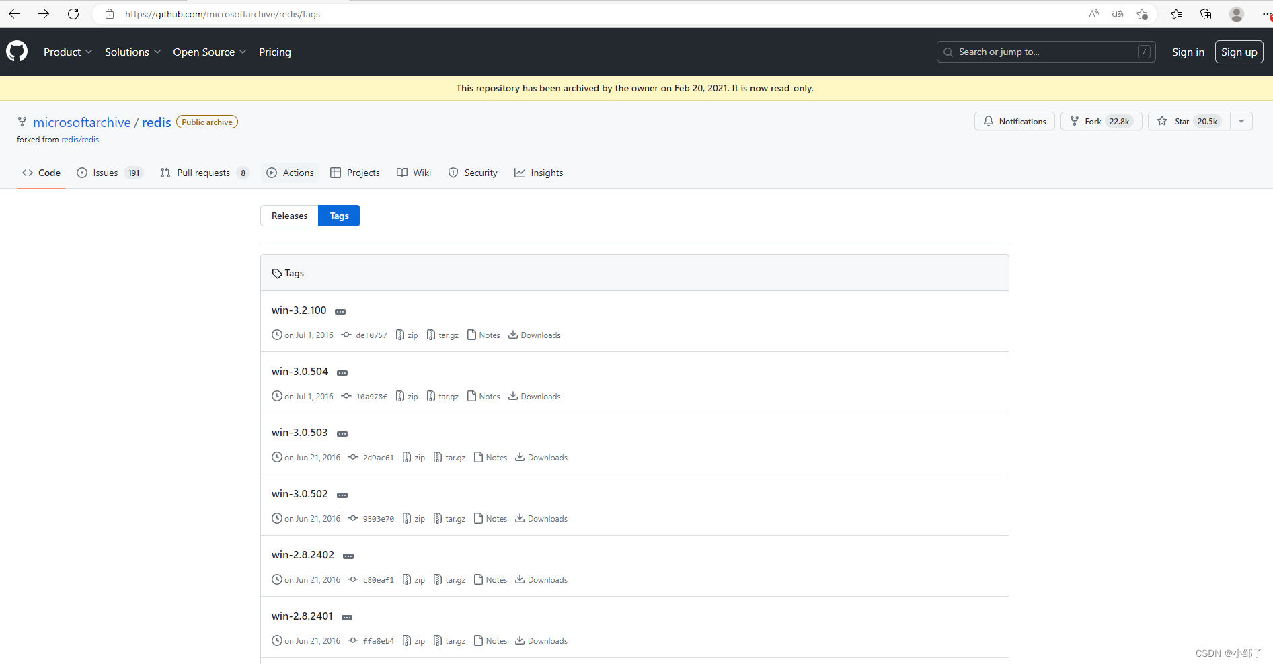
Task: Click the site lock icon in address bar
Action: click(110, 14)
